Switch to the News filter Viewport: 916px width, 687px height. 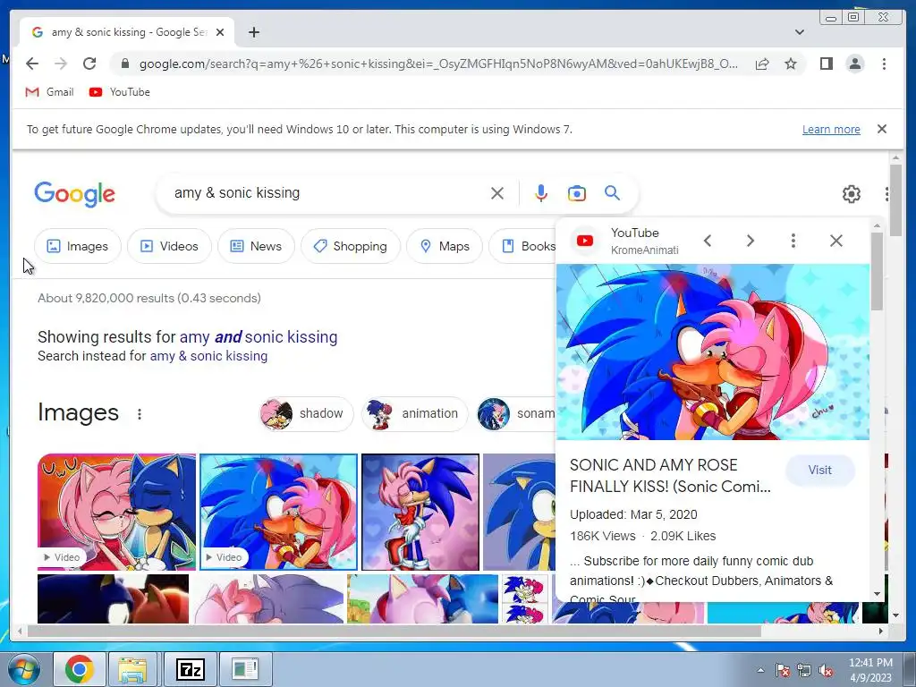pos(256,246)
